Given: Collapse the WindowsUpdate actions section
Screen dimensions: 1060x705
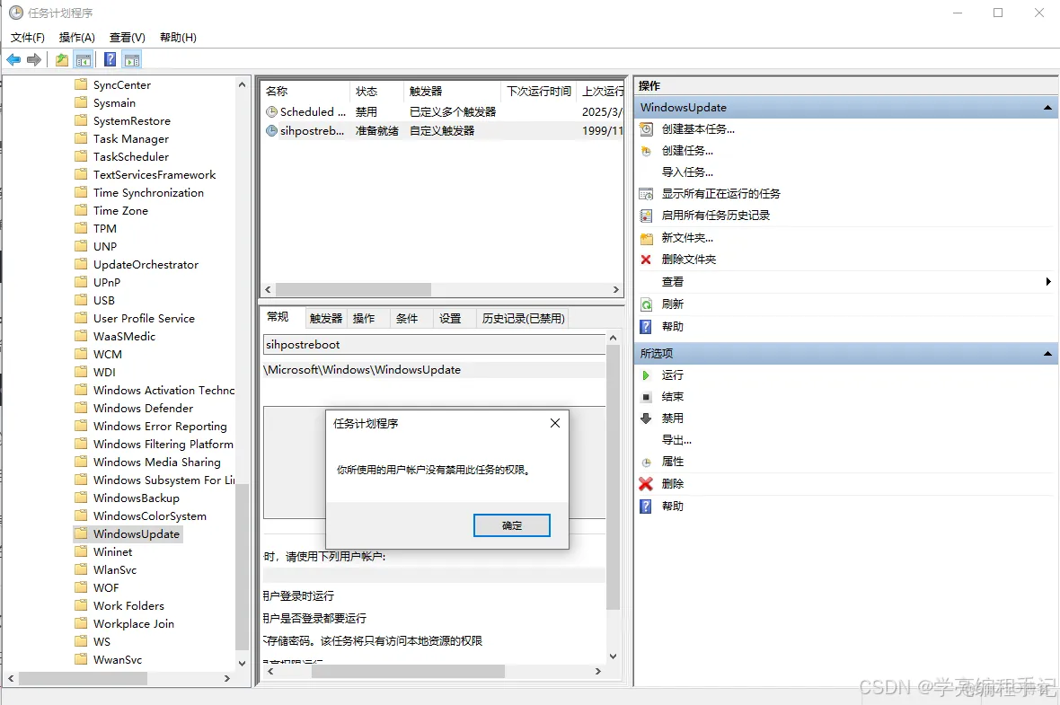Looking at the screenshot, I should point(1047,107).
